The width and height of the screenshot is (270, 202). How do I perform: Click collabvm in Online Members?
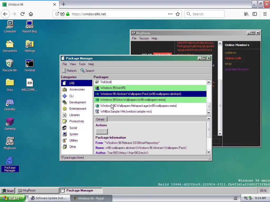pyautogui.click(x=230, y=53)
